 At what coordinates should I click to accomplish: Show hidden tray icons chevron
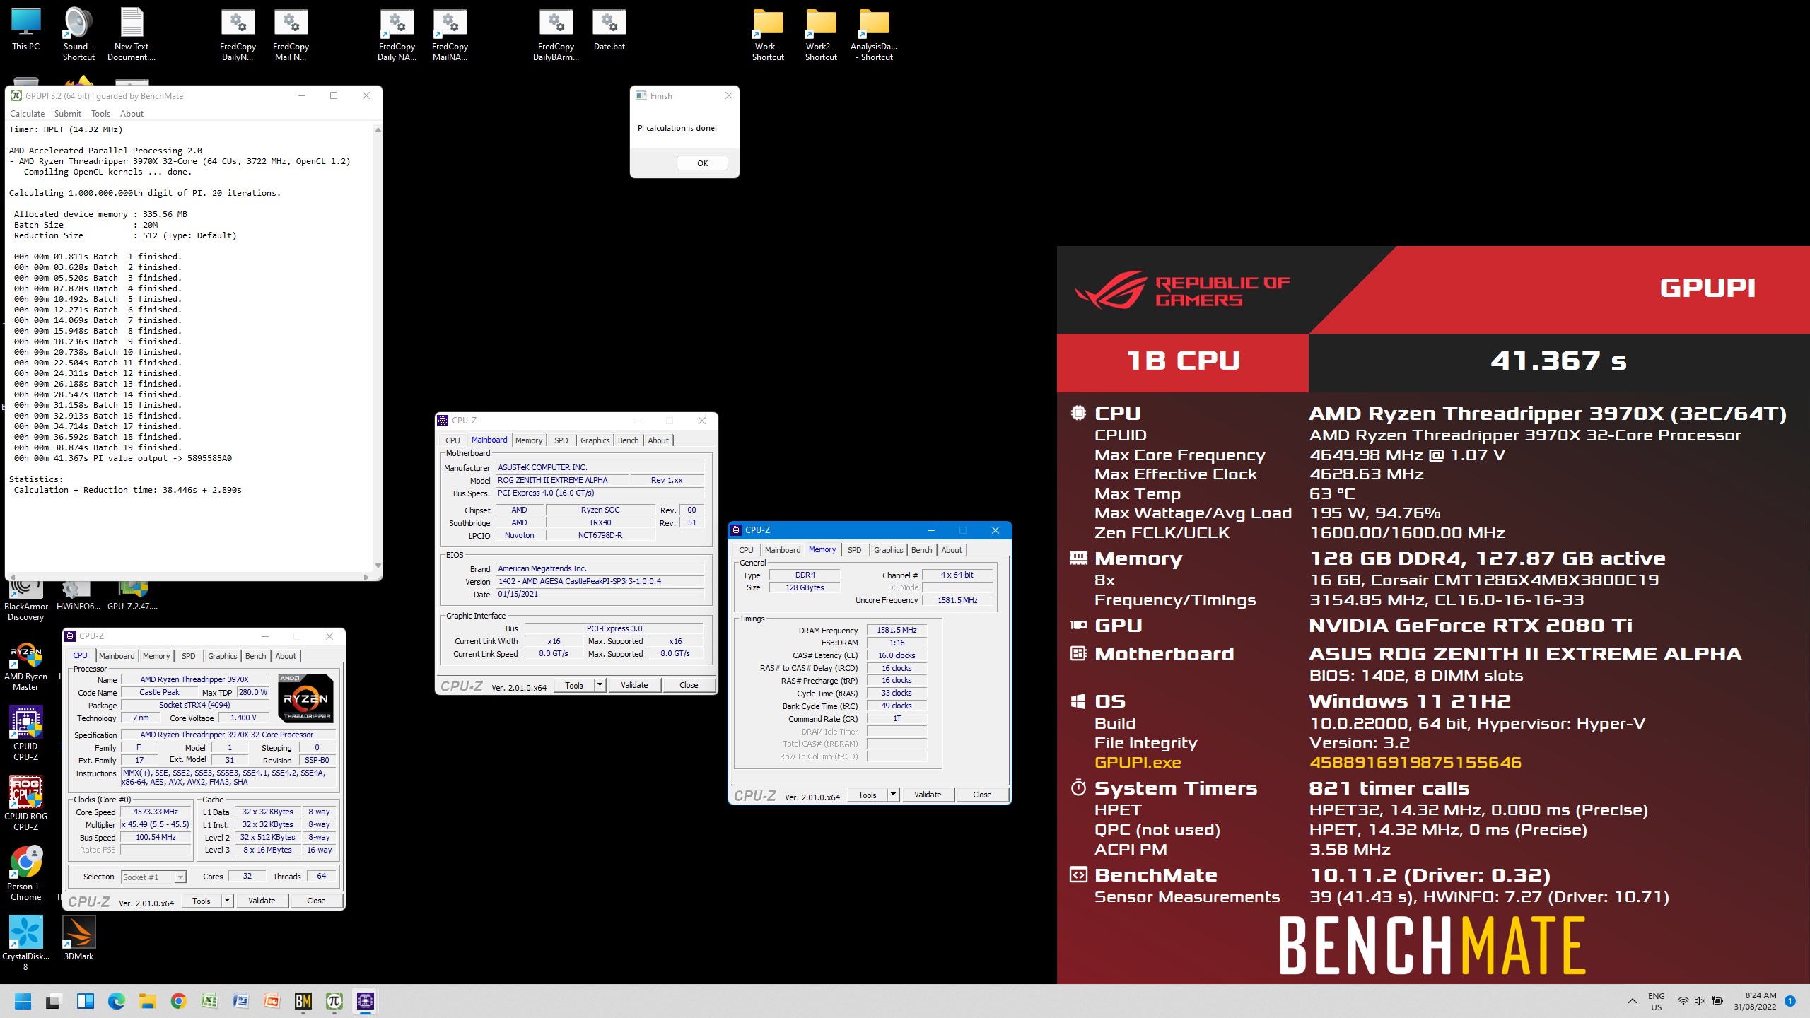coord(1633,1001)
